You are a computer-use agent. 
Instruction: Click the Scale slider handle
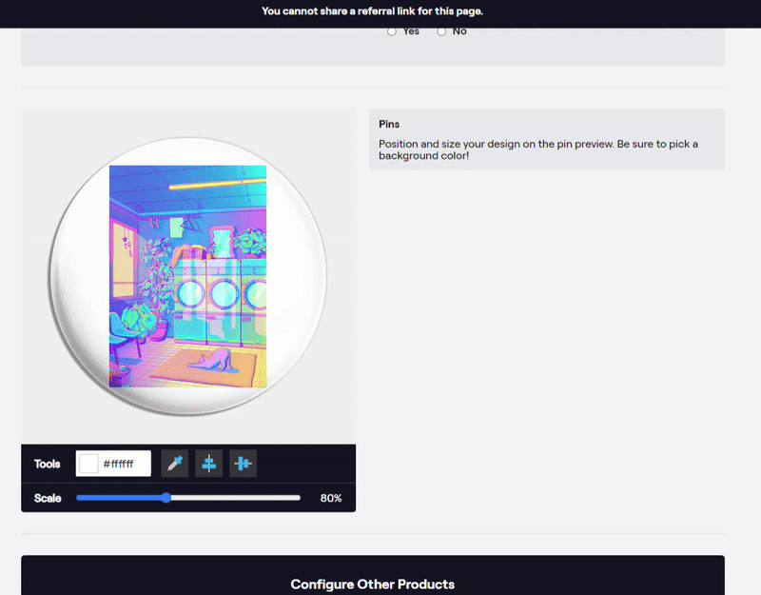coord(166,497)
